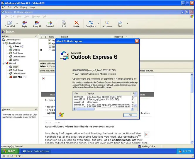195x159 pixels.
Task: Click the file list horizontal scrollbar thumb
Action: (85, 109)
